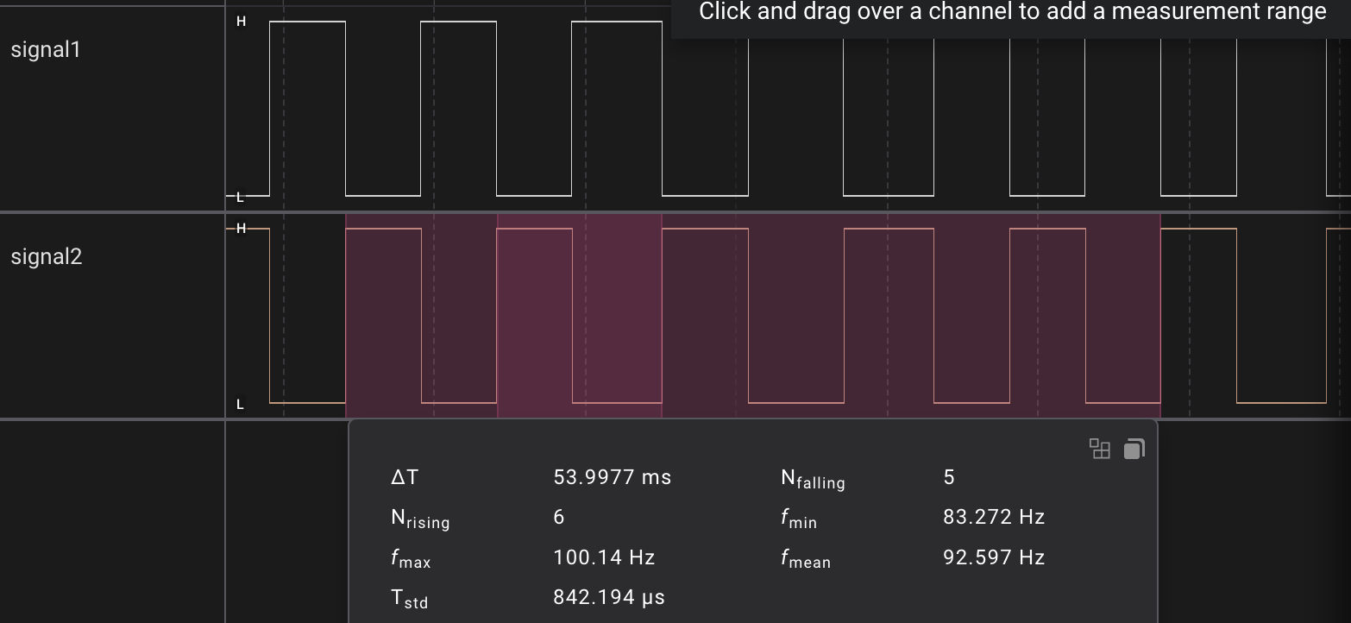Click the f max label

coord(411,558)
